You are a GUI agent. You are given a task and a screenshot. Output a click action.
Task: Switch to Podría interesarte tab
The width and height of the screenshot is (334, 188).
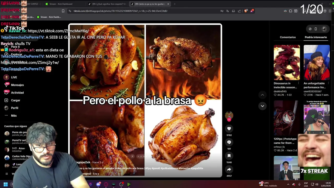(316, 37)
